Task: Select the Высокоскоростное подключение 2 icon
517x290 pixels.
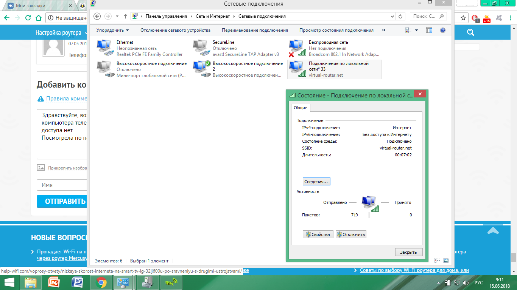Action: pyautogui.click(x=201, y=69)
